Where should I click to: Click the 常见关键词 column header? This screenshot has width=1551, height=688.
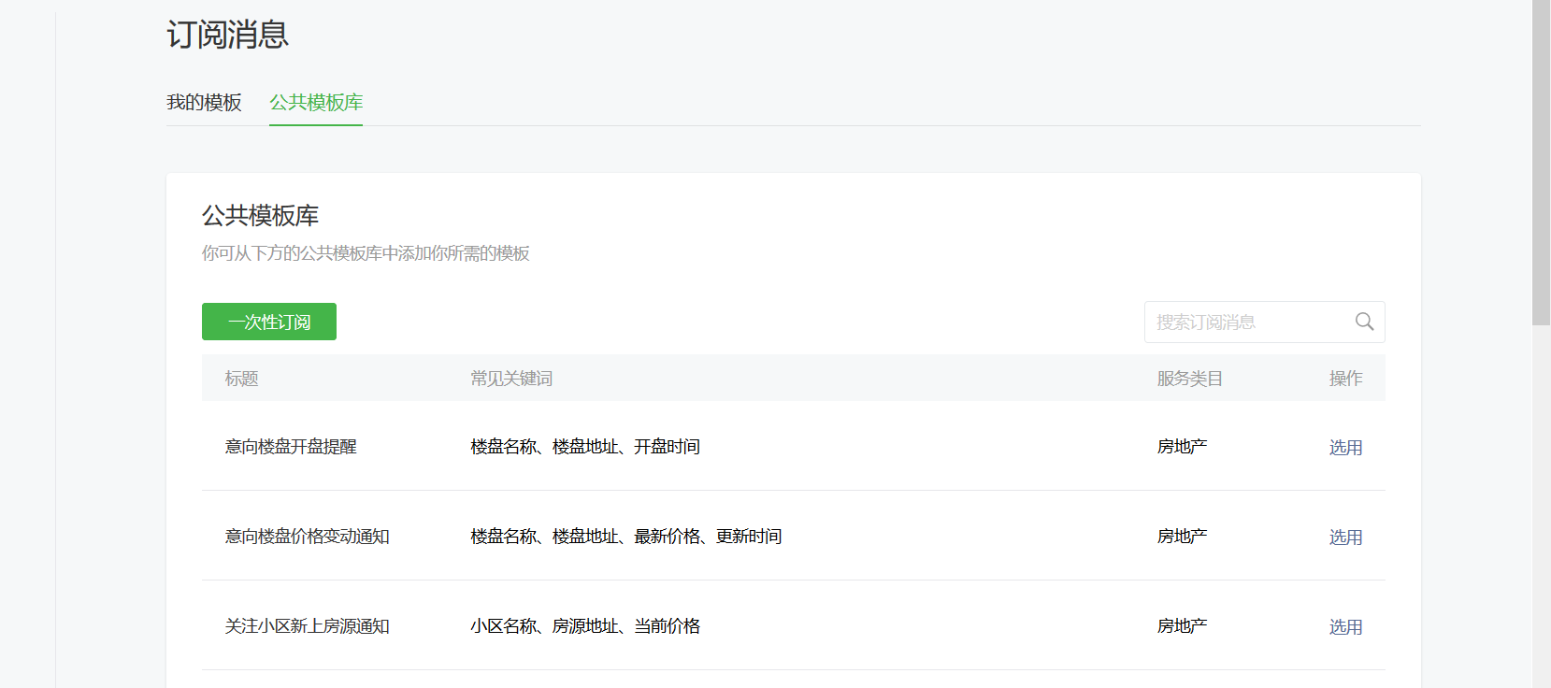click(511, 379)
